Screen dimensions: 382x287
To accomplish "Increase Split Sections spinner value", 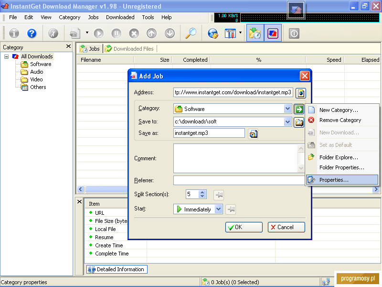I will pos(202,192).
